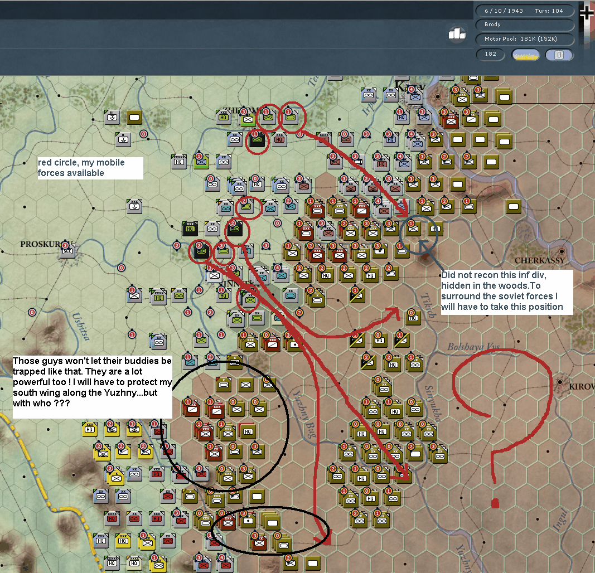Select the green XXXX HQ counter south of Proskurov

tap(158, 297)
